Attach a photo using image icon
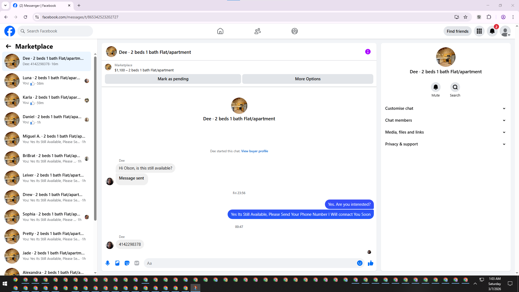Image resolution: width=519 pixels, height=292 pixels. tap(117, 263)
